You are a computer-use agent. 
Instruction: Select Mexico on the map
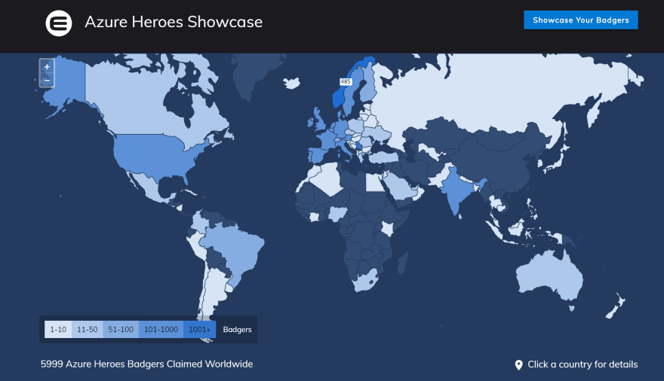pyautogui.click(x=148, y=186)
